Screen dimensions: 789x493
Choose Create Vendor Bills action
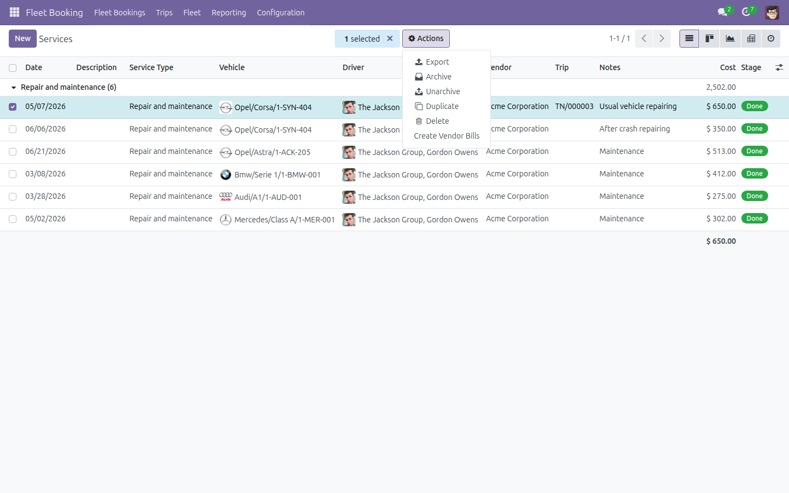[447, 136]
